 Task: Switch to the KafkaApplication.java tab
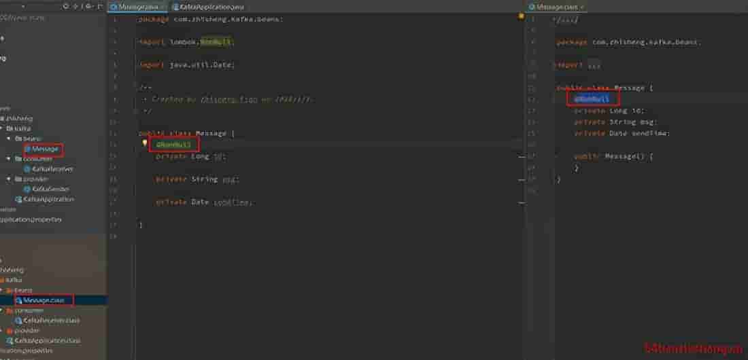tap(209, 7)
